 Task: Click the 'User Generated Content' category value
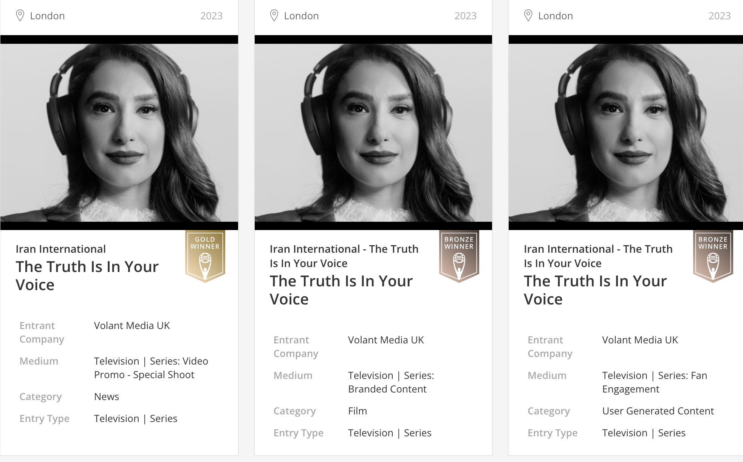coord(658,411)
